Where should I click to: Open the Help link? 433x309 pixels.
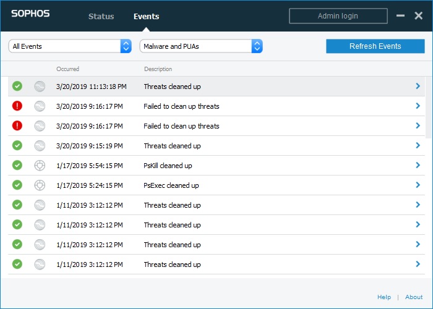(384, 297)
